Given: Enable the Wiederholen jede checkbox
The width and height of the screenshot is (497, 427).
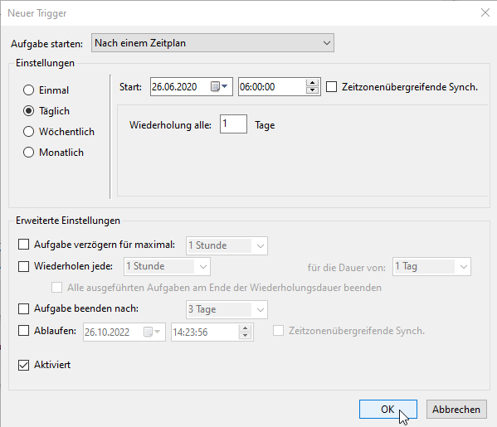Looking at the screenshot, I should pos(24,266).
